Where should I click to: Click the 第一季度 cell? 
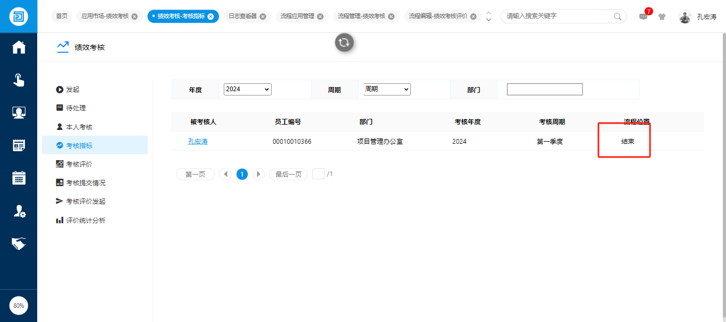[550, 141]
